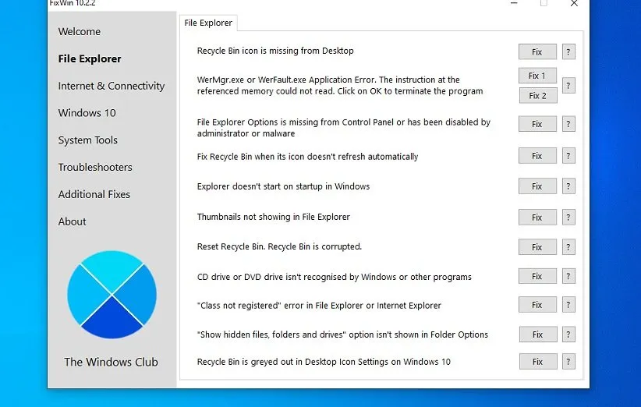
Task: Open Internet & Connectivity section
Action: click(111, 86)
